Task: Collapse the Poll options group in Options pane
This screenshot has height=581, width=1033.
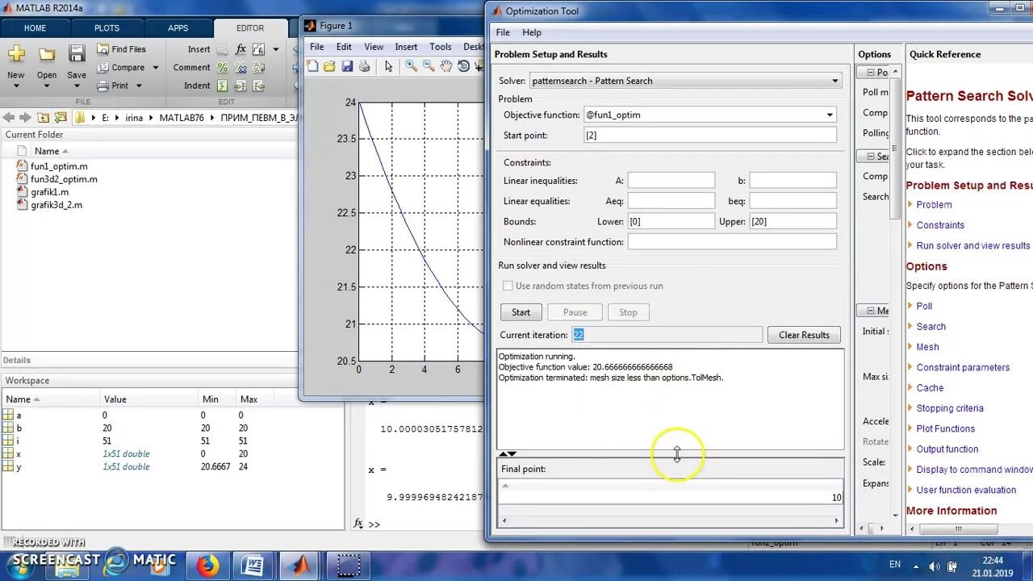Action: coord(870,73)
